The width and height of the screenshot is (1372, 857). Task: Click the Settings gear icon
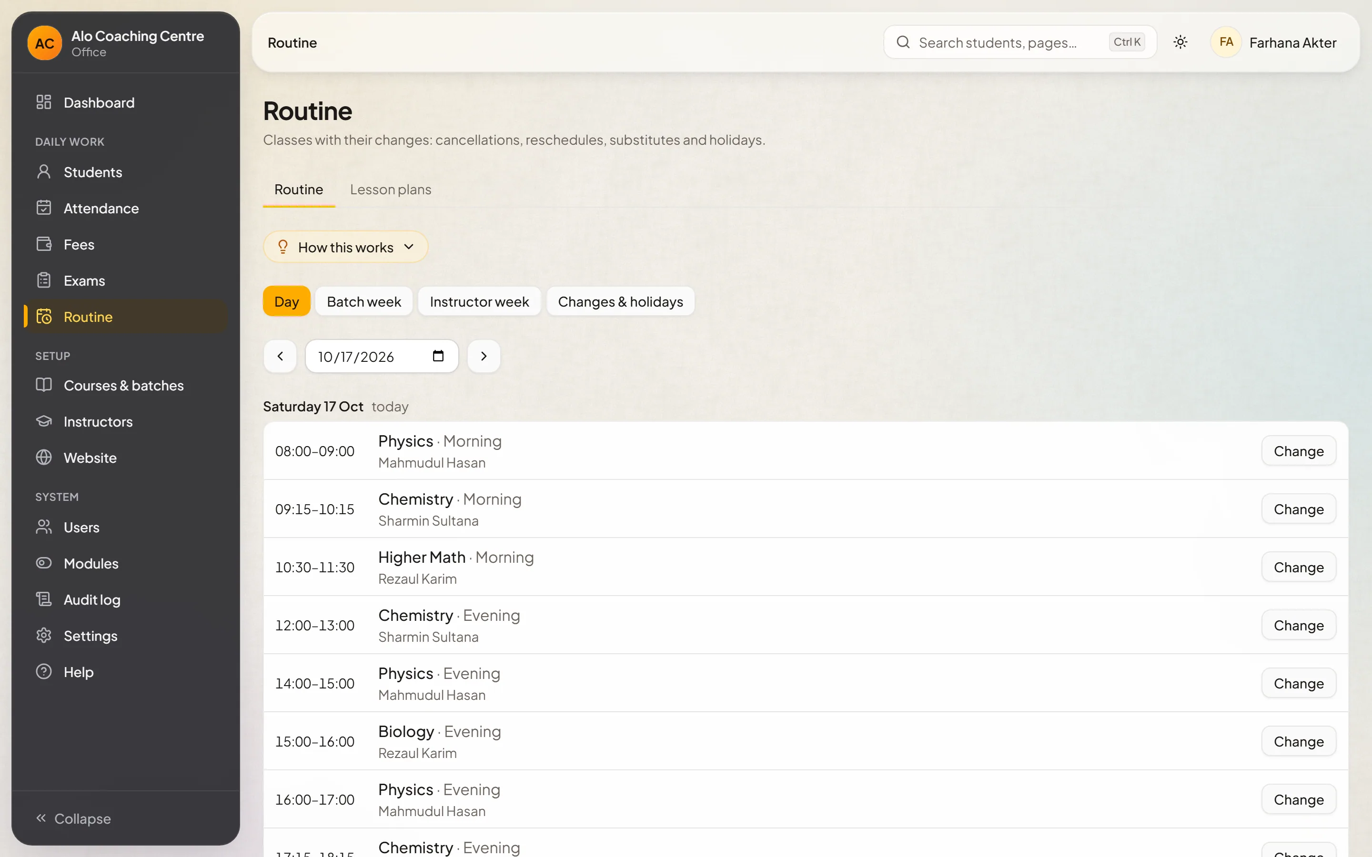(x=44, y=636)
